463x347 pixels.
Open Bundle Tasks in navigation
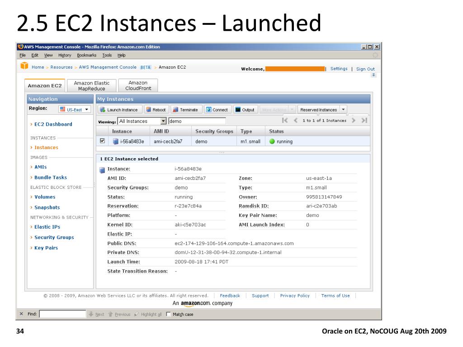(51, 177)
